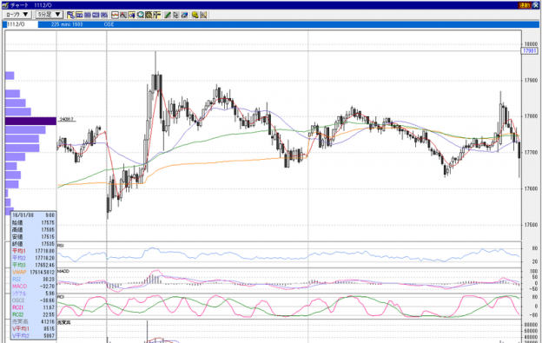Select the arrow pointer tool
The height and width of the screenshot is (343, 542).
point(175,15)
